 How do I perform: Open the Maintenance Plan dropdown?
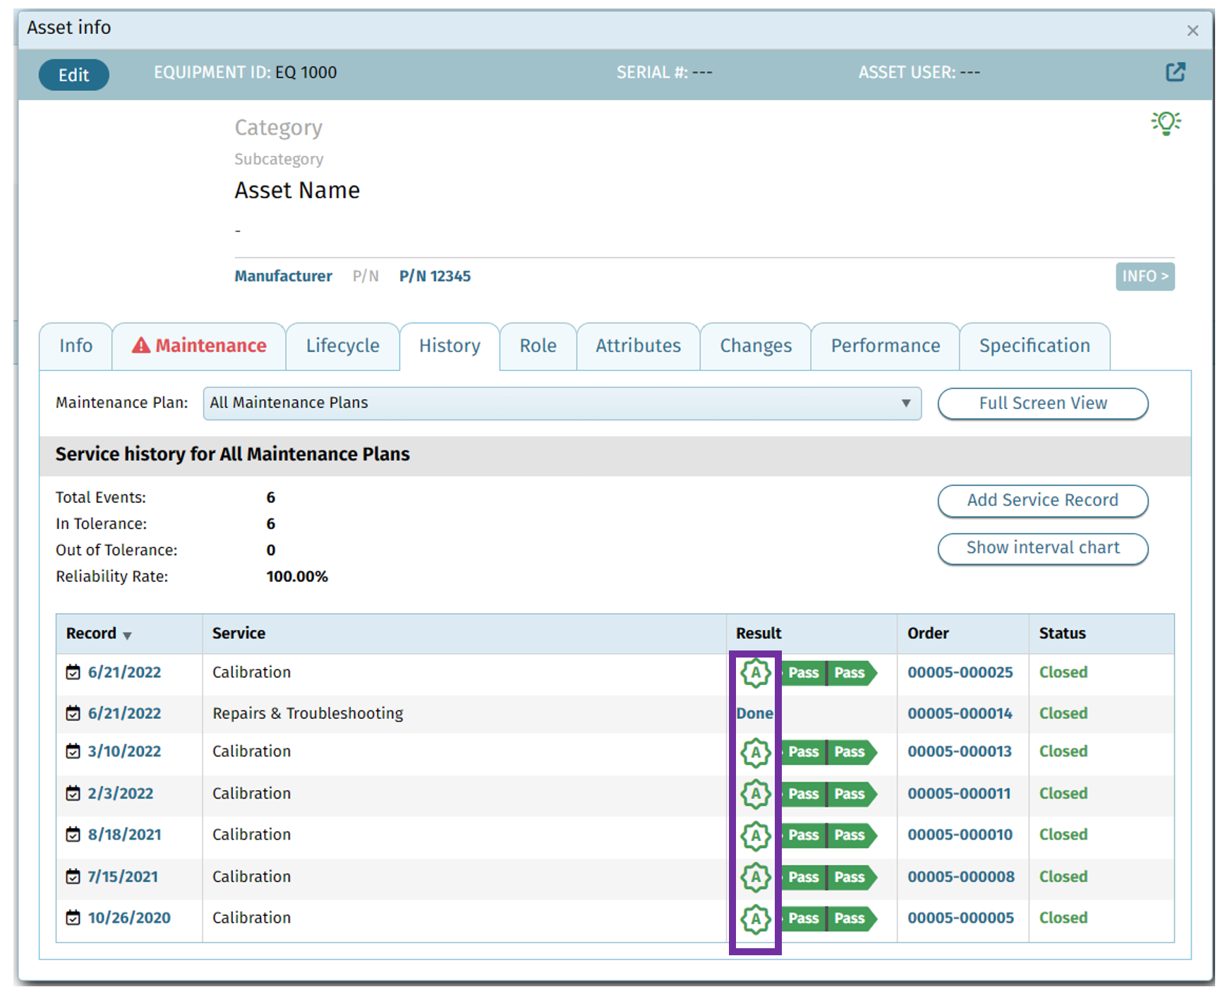(562, 403)
